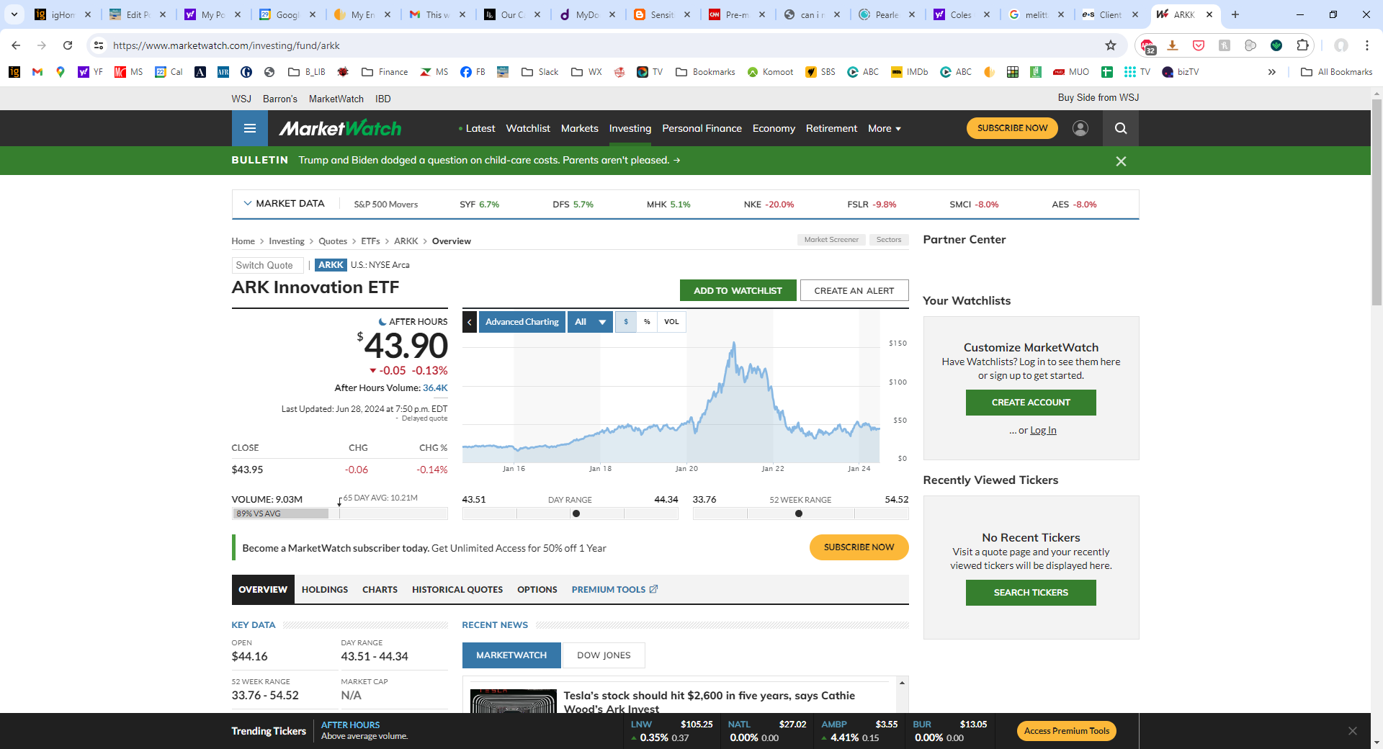Open chart time range All dropdown
Image resolution: width=1383 pixels, height=749 pixels.
(590, 322)
